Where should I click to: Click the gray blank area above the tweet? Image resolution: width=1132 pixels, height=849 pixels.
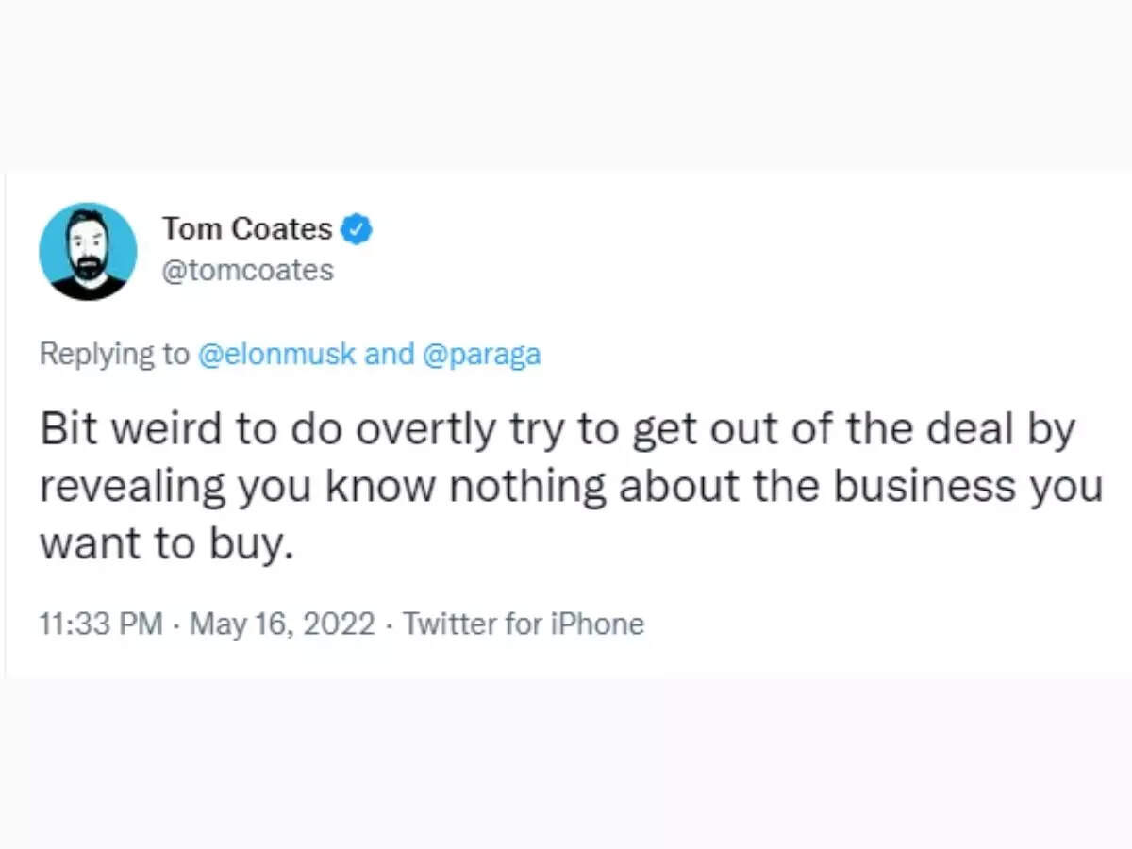(x=566, y=85)
